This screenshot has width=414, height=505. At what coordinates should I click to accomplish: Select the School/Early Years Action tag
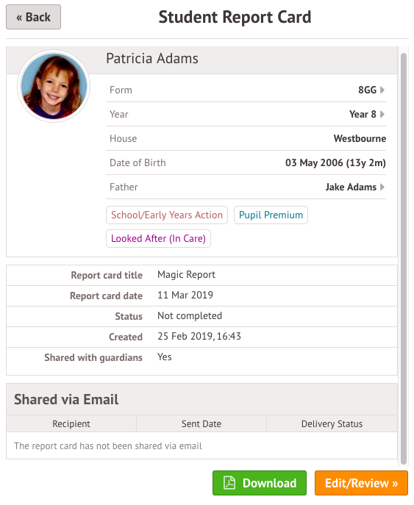(167, 215)
